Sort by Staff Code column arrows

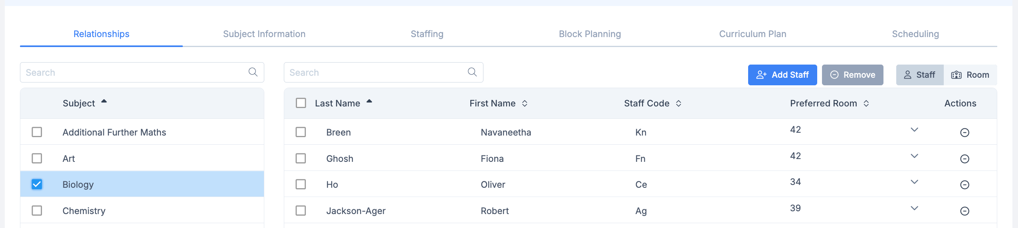678,104
